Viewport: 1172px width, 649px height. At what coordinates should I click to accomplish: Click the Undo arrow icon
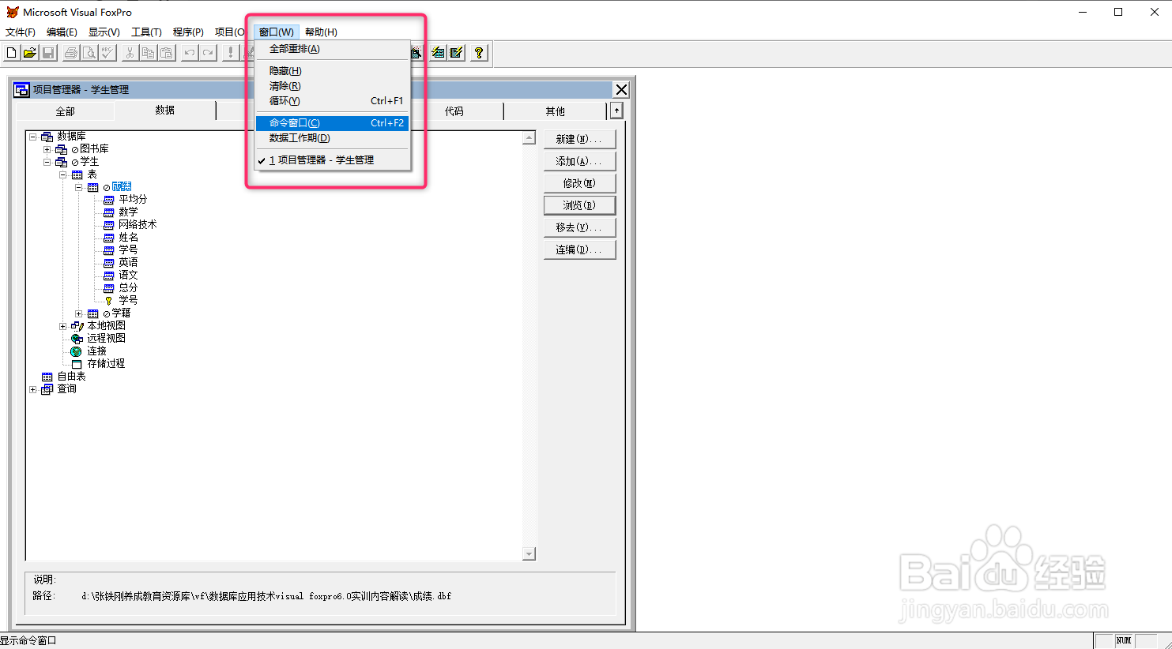(x=190, y=53)
